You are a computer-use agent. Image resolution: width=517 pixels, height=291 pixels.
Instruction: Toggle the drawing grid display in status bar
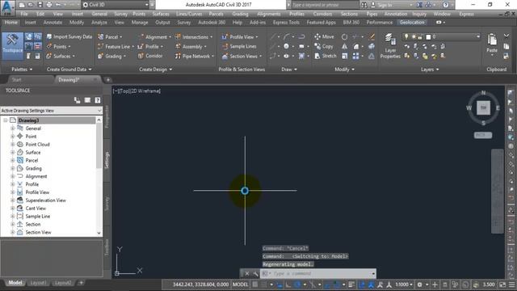point(255,285)
